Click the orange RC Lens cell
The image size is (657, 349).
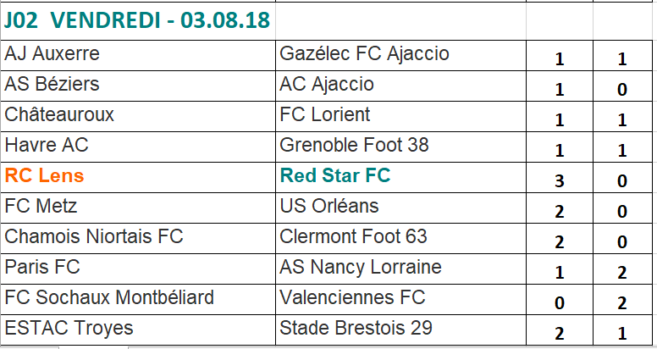click(x=44, y=176)
